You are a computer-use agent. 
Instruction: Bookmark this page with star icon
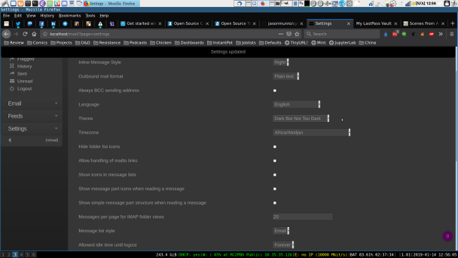pos(297,34)
